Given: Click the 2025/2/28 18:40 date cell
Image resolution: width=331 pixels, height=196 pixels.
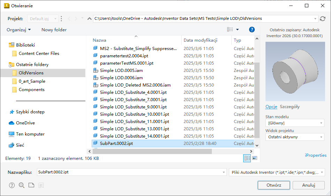Looking at the screenshot, I should [200, 144].
